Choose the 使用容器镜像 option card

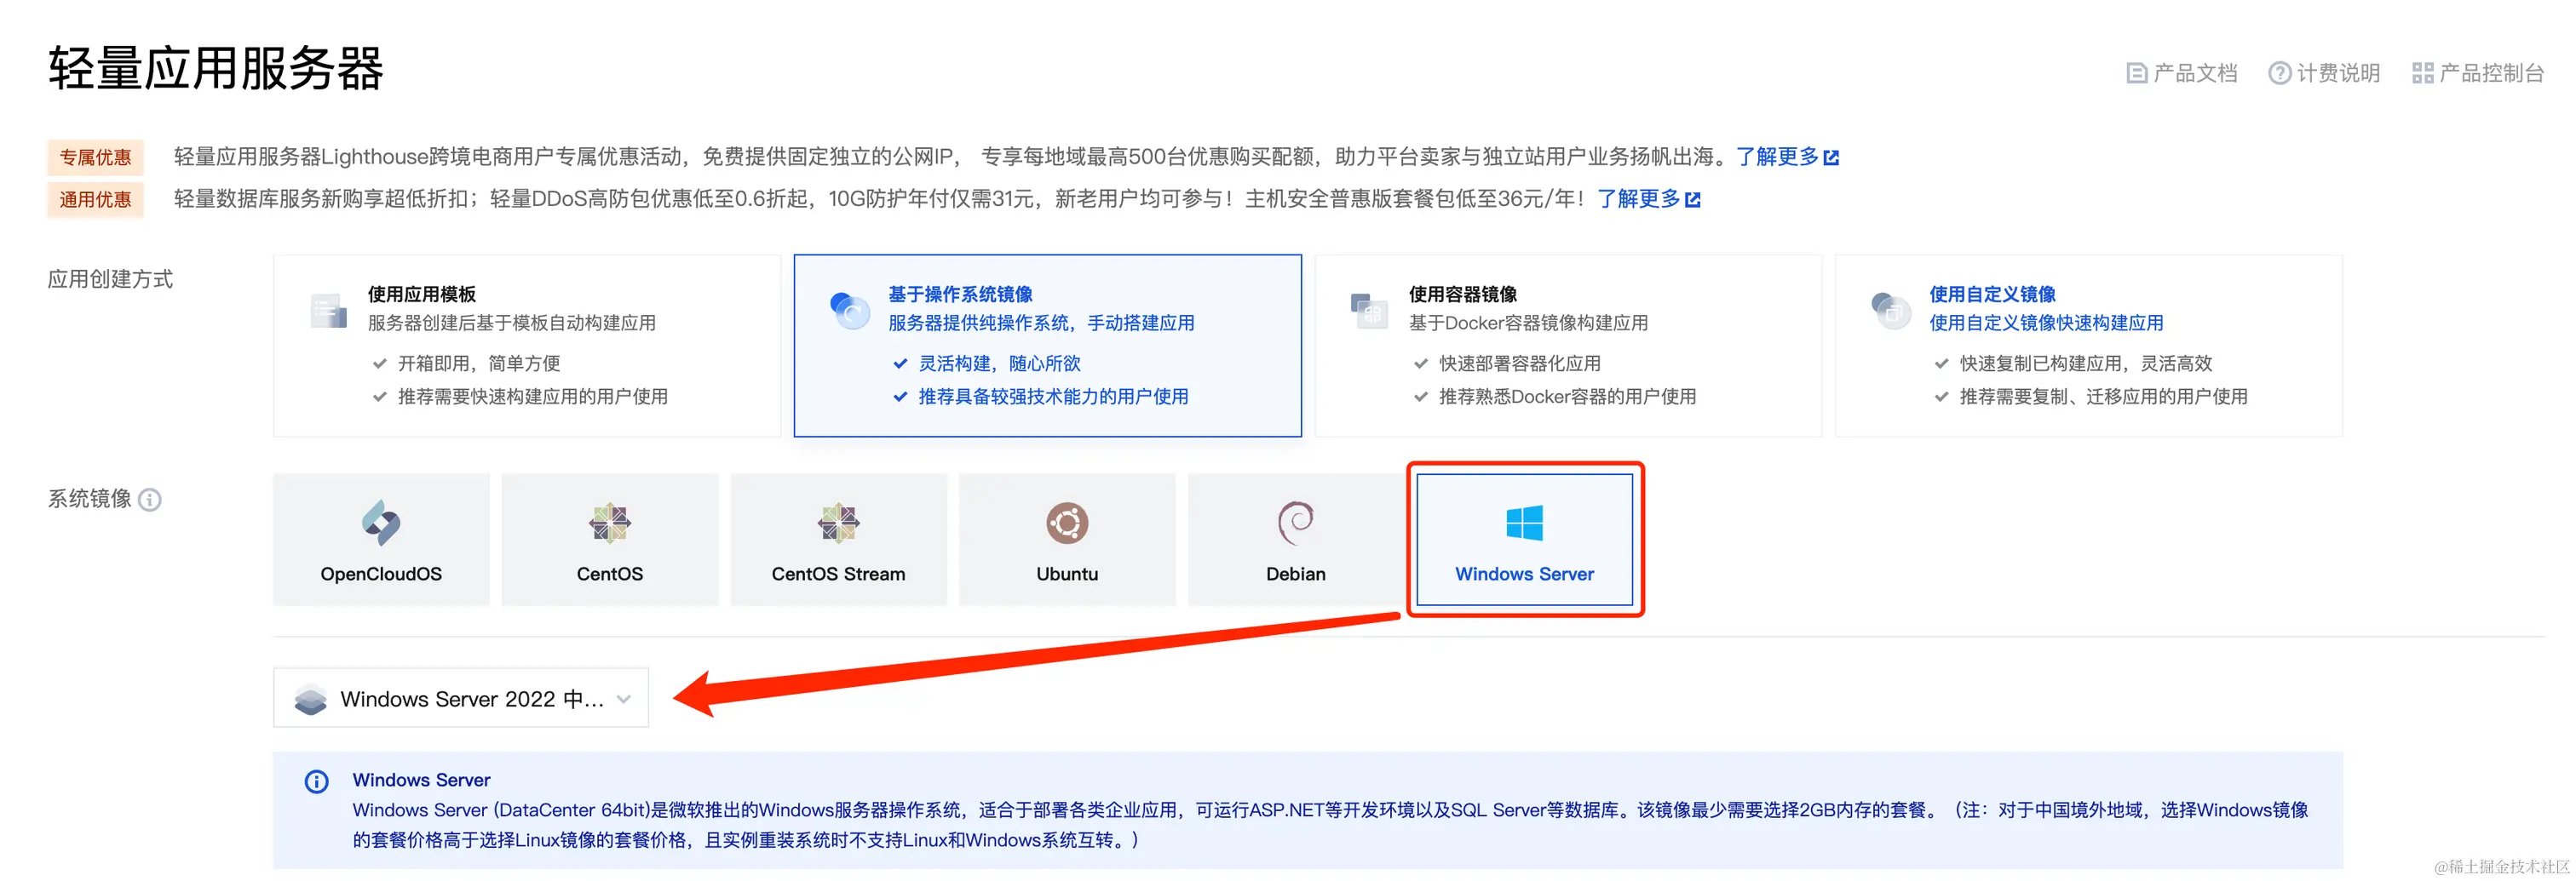tap(1568, 346)
